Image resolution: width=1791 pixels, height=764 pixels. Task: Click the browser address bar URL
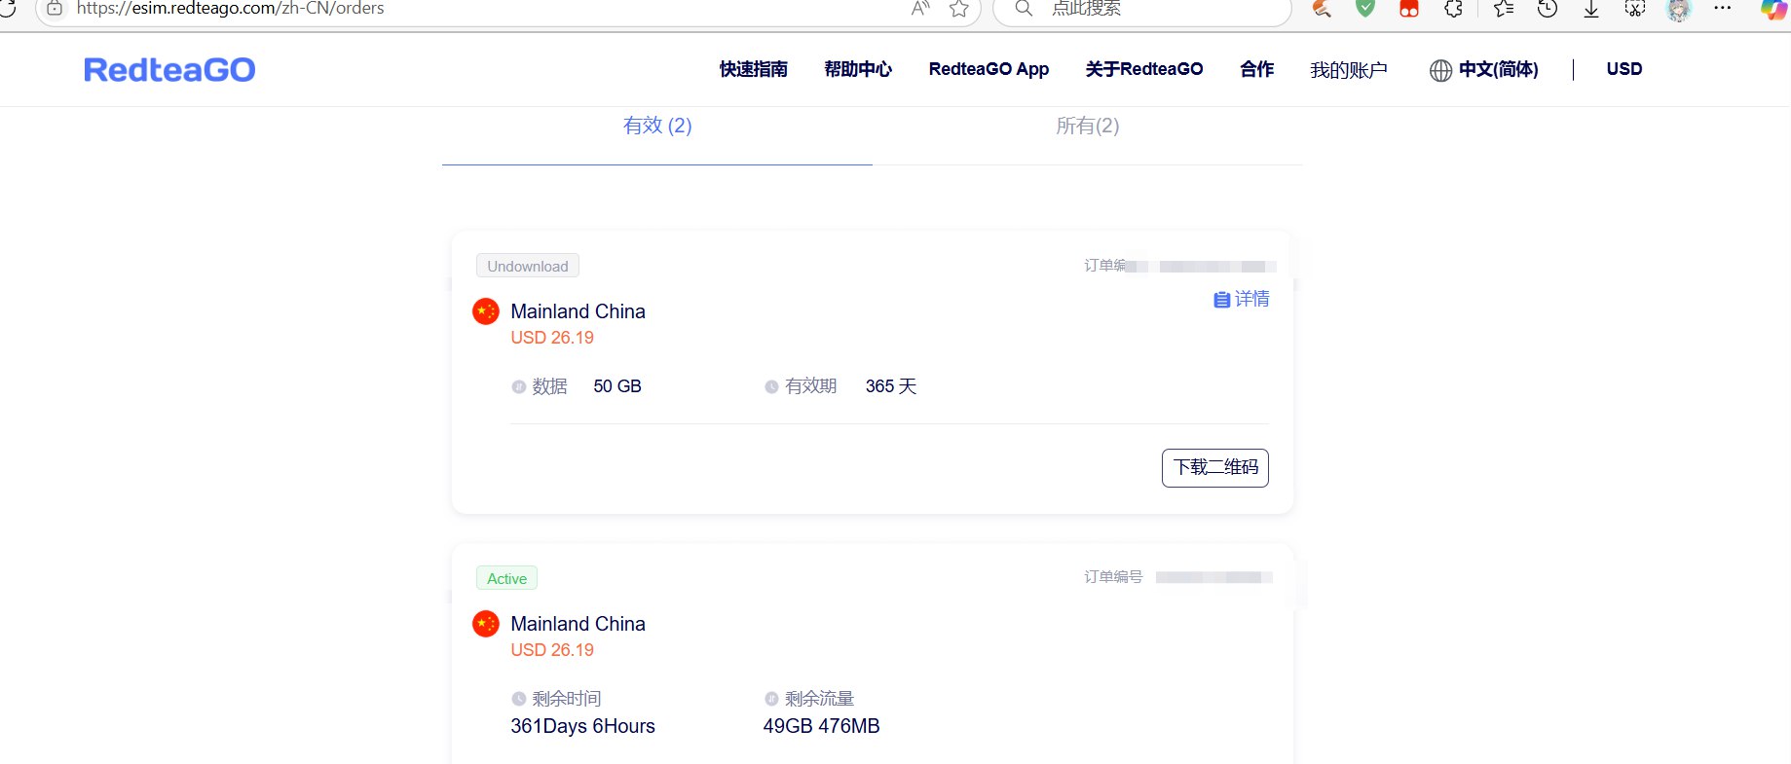[230, 9]
